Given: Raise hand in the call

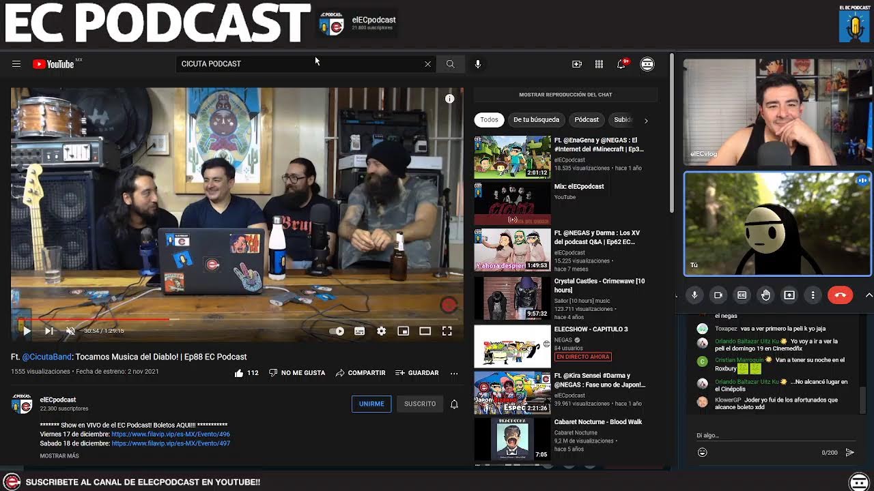Looking at the screenshot, I should point(765,295).
